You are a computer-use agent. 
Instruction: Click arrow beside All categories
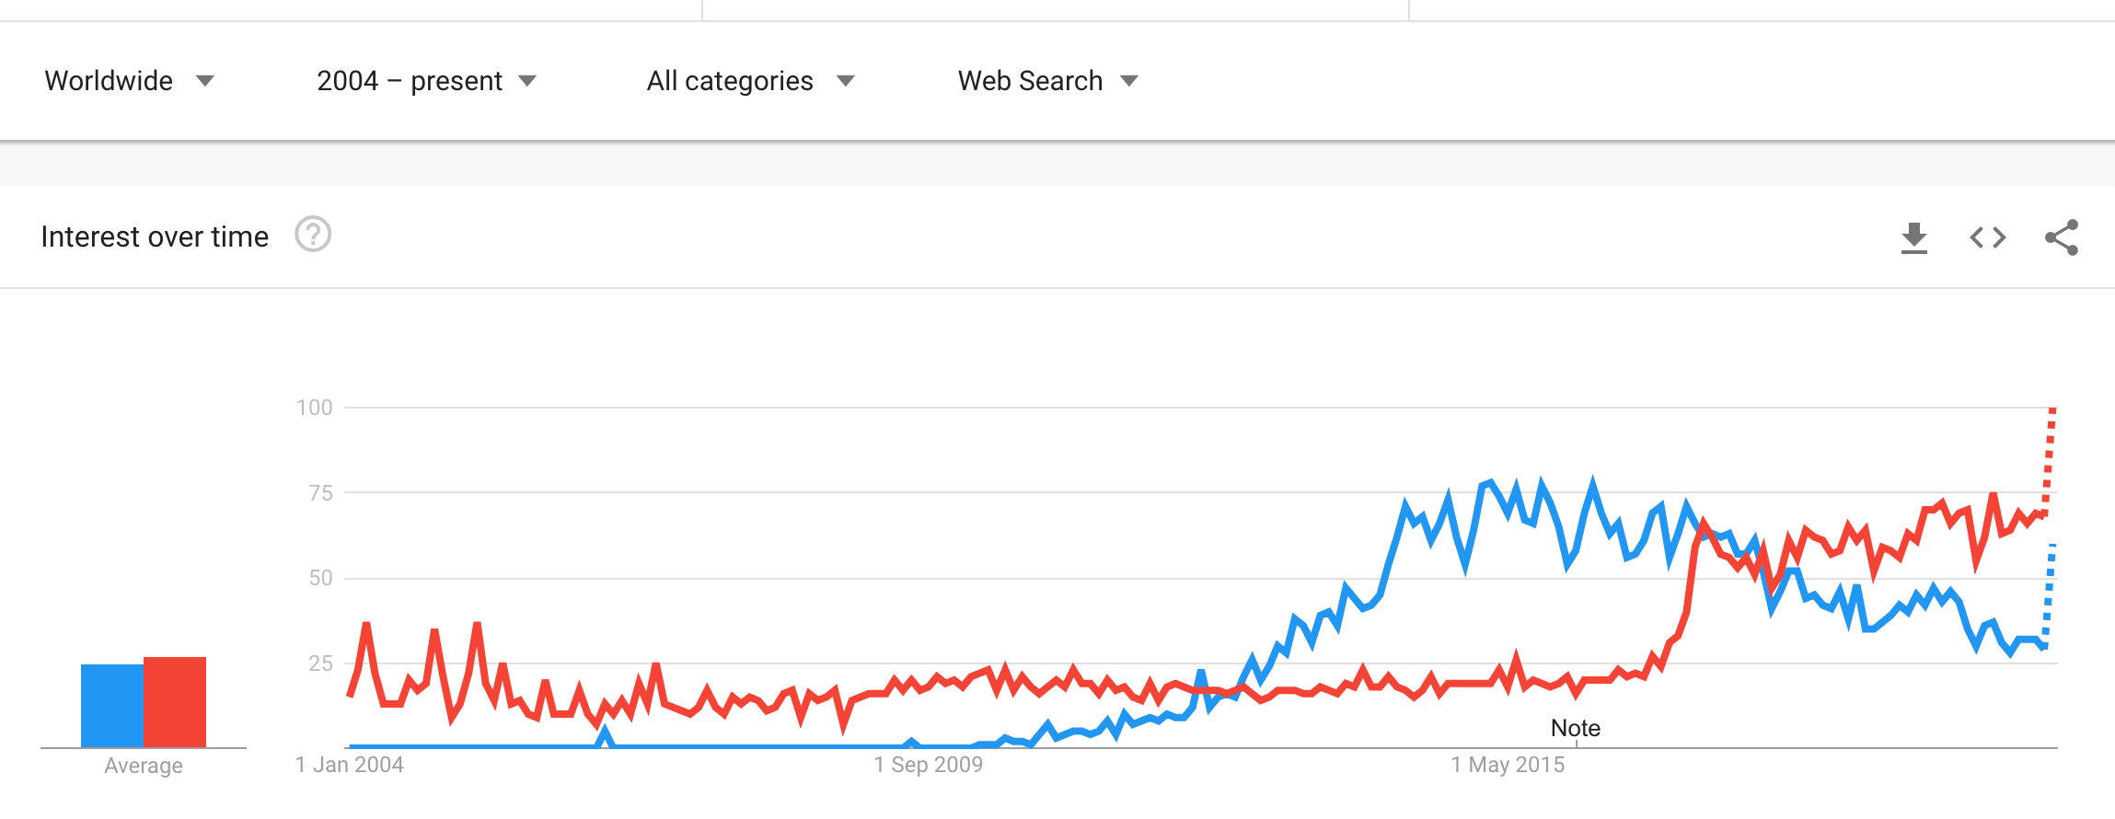pyautogui.click(x=846, y=81)
